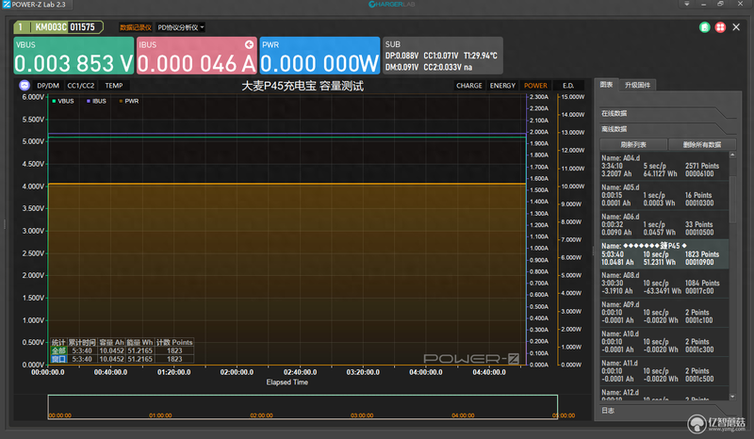The height and width of the screenshot is (439, 754).
Task: Click the SUB info panel
Action: point(443,56)
